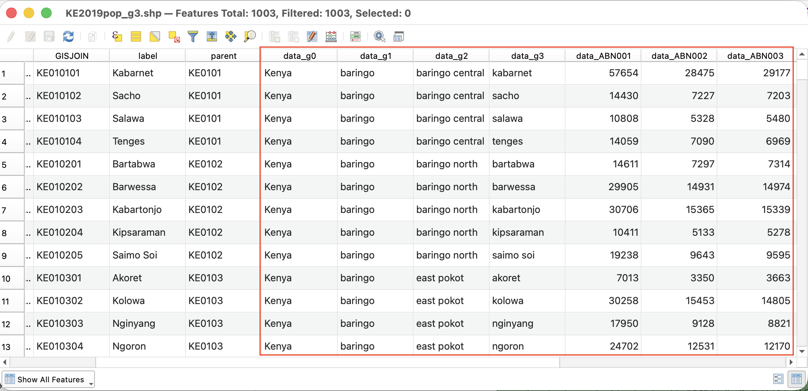
Task: Click the horizontal scrollbar left arrow
Action: [x=4, y=362]
